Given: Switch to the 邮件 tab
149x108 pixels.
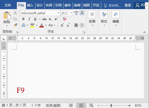Looking at the screenshot, I should (68, 5).
